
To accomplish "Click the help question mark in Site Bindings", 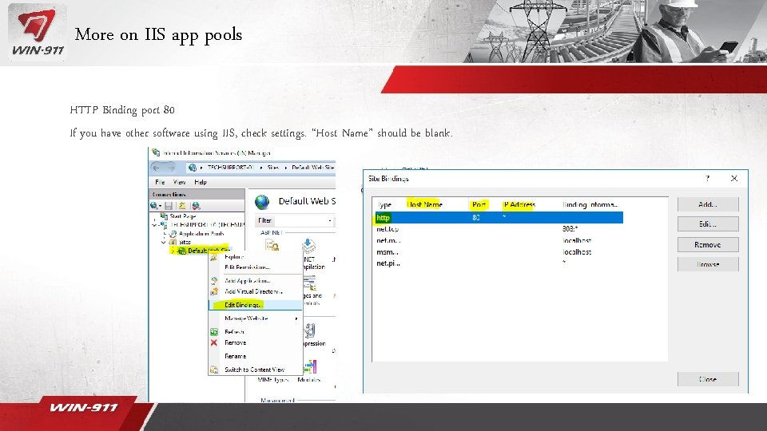I will click(707, 178).
